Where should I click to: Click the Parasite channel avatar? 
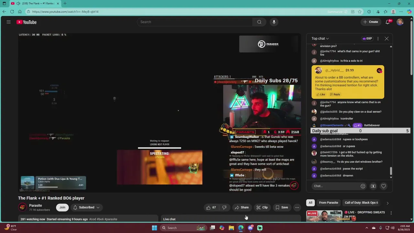(x=22, y=207)
